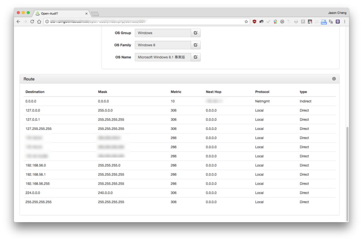Viewport: 363px width, 242px height.
Task: Close the Open-AudIT tab
Action: coord(86,14)
